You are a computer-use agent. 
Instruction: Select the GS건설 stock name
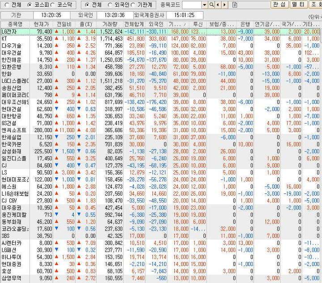pos(9,123)
